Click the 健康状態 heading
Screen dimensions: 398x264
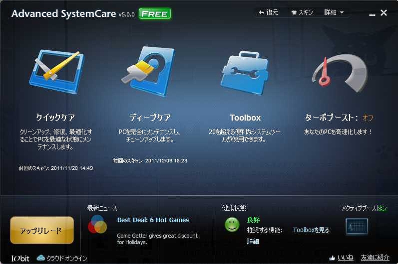[234, 208]
